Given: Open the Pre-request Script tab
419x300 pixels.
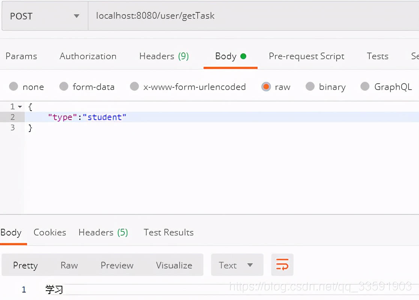Looking at the screenshot, I should click(306, 56).
